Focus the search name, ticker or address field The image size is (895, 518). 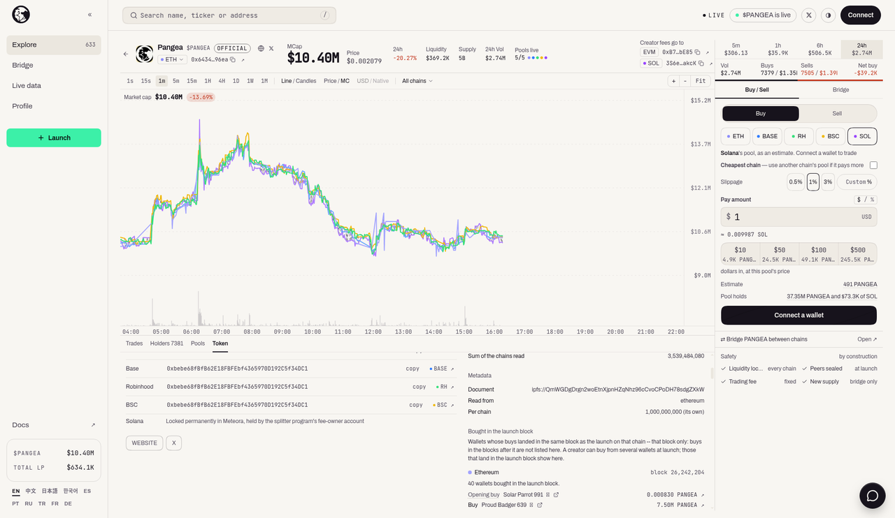point(229,15)
